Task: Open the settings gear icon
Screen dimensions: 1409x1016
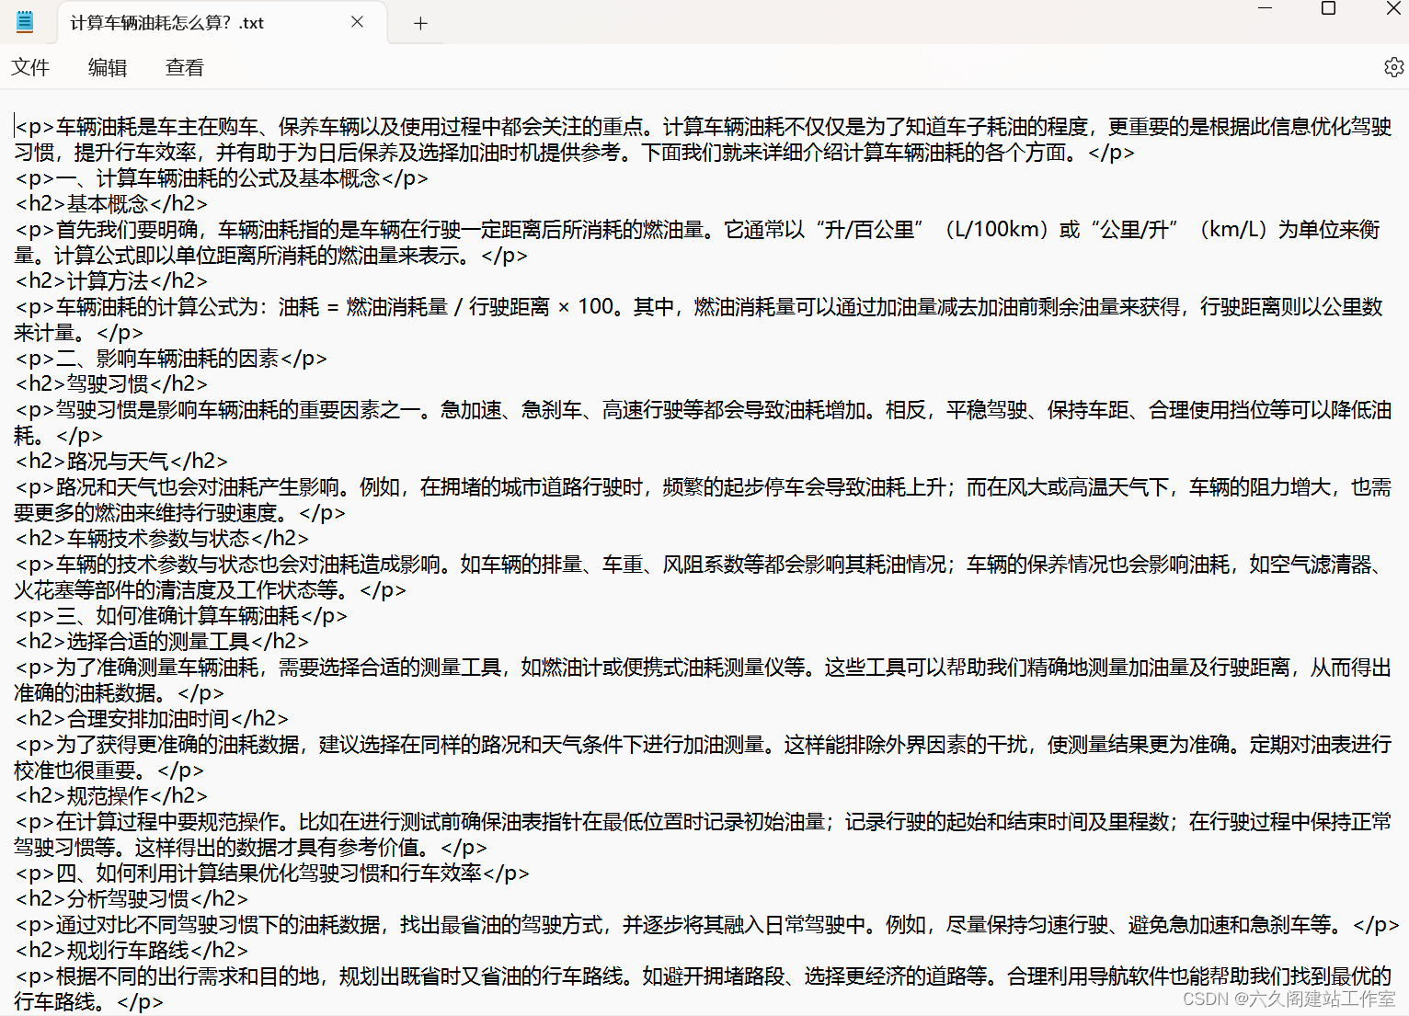Action: coord(1393,67)
